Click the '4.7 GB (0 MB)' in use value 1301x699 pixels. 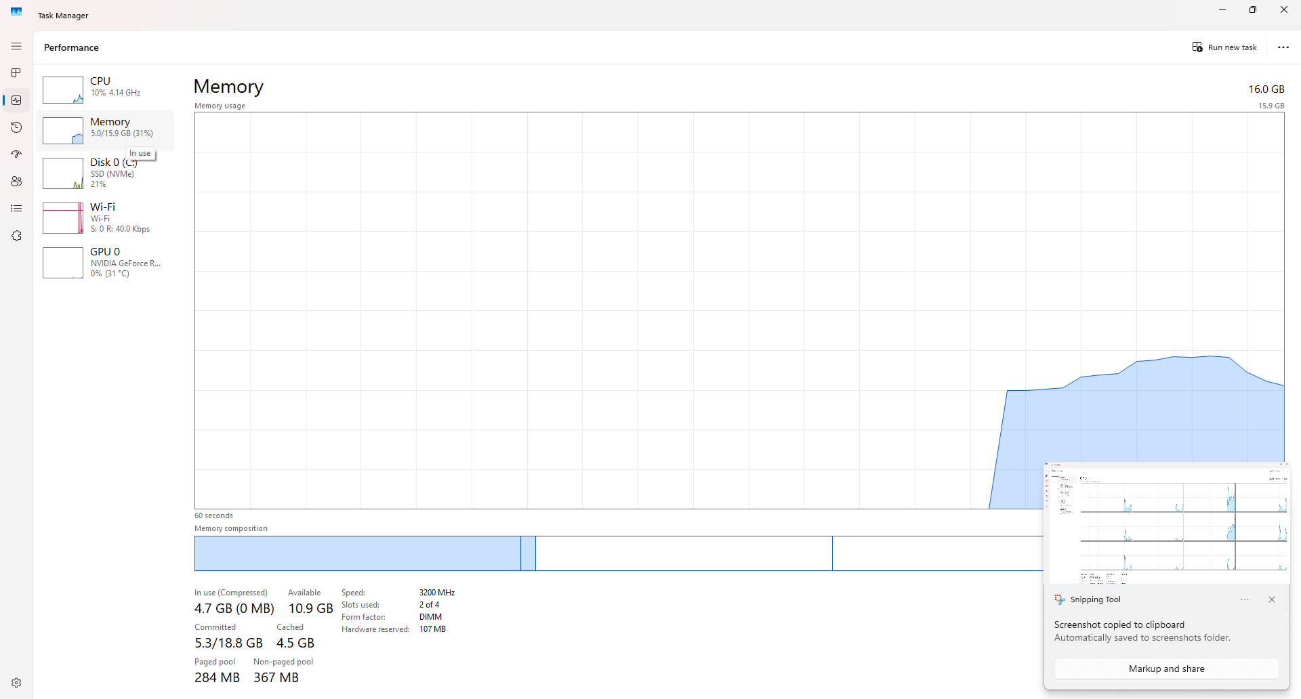click(x=234, y=608)
